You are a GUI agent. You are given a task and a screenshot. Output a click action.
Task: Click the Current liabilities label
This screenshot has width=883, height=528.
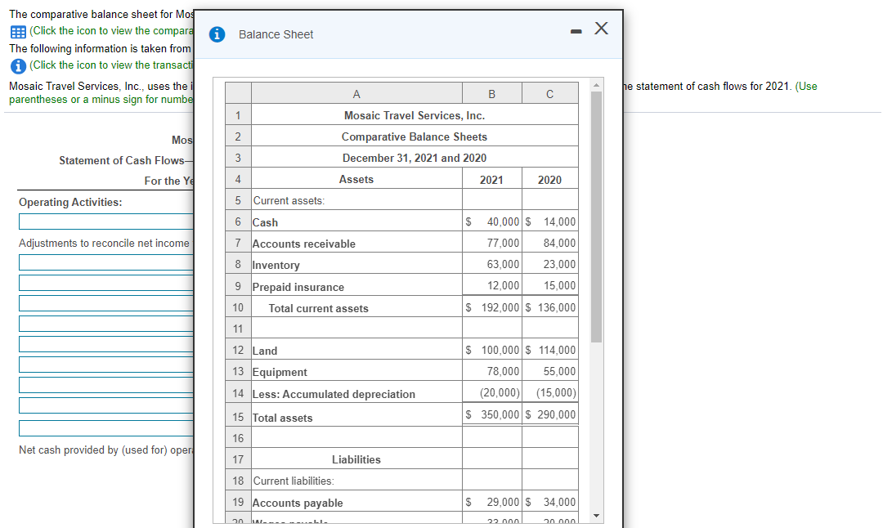[294, 481]
